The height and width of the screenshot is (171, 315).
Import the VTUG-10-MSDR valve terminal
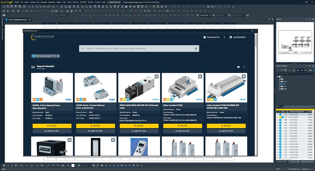click(x=226, y=126)
